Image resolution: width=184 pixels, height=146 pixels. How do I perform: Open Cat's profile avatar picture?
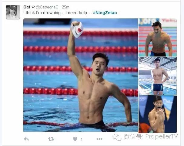point(13,12)
